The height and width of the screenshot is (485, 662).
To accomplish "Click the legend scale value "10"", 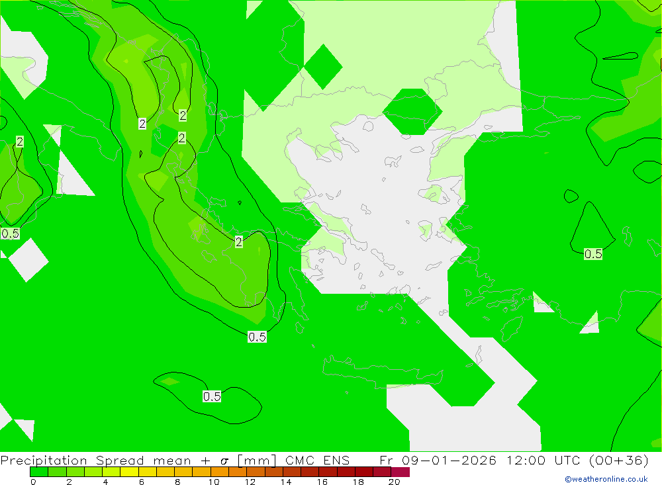I will tap(214, 482).
